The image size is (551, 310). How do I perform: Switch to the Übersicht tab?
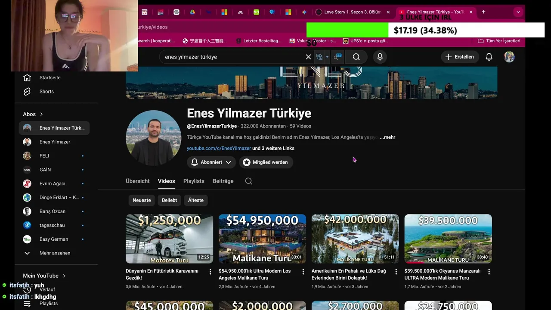click(138, 181)
